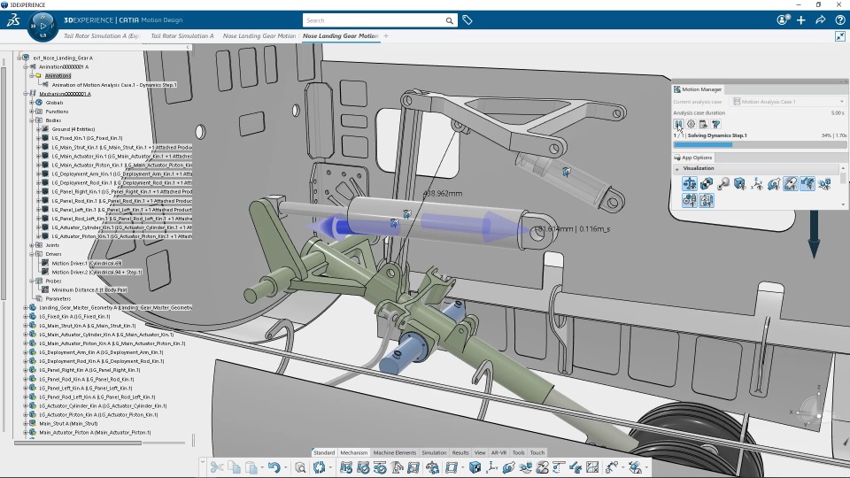The height and width of the screenshot is (478, 850).
Task: Toggle the highlighted check-mark visualization option
Action: point(807,184)
